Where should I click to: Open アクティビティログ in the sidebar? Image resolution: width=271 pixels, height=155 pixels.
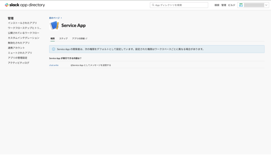pos(19,63)
